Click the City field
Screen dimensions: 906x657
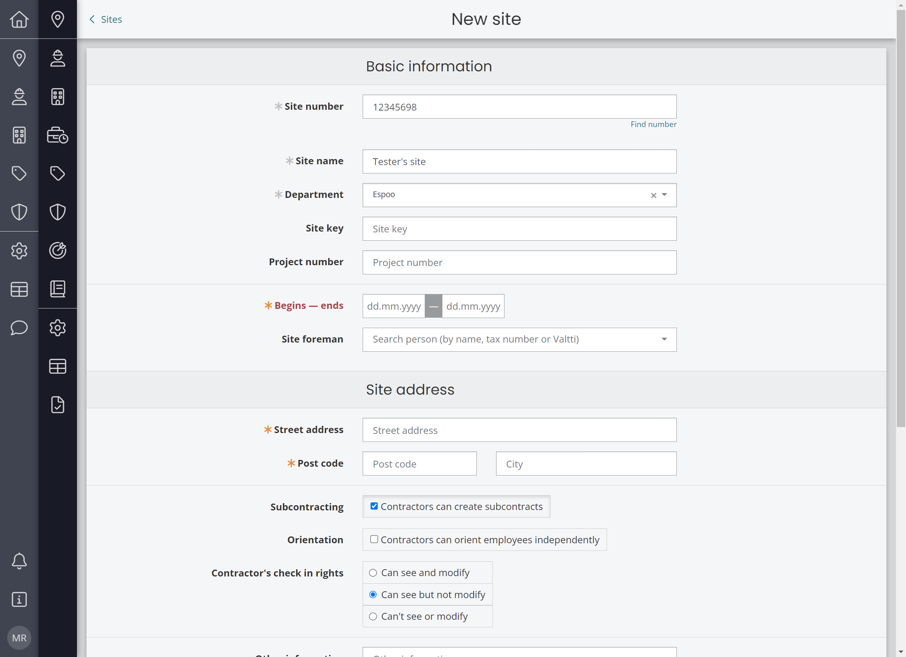coord(586,464)
